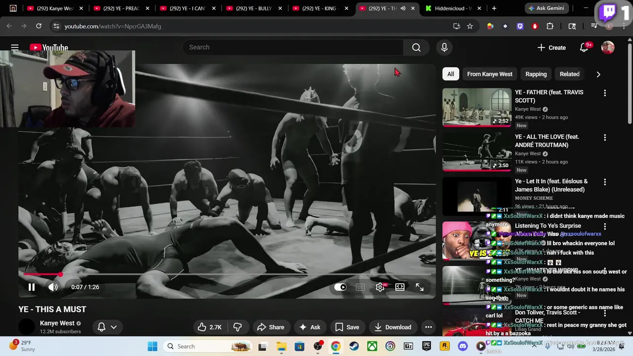633x356 pixels.
Task: Switch to YE - PREAC browser tab
Action: pos(121,8)
